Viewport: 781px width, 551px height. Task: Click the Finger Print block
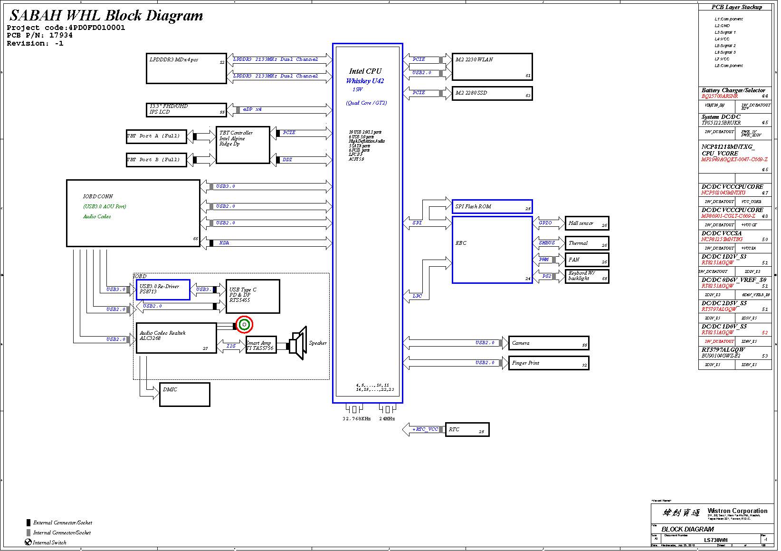549,363
